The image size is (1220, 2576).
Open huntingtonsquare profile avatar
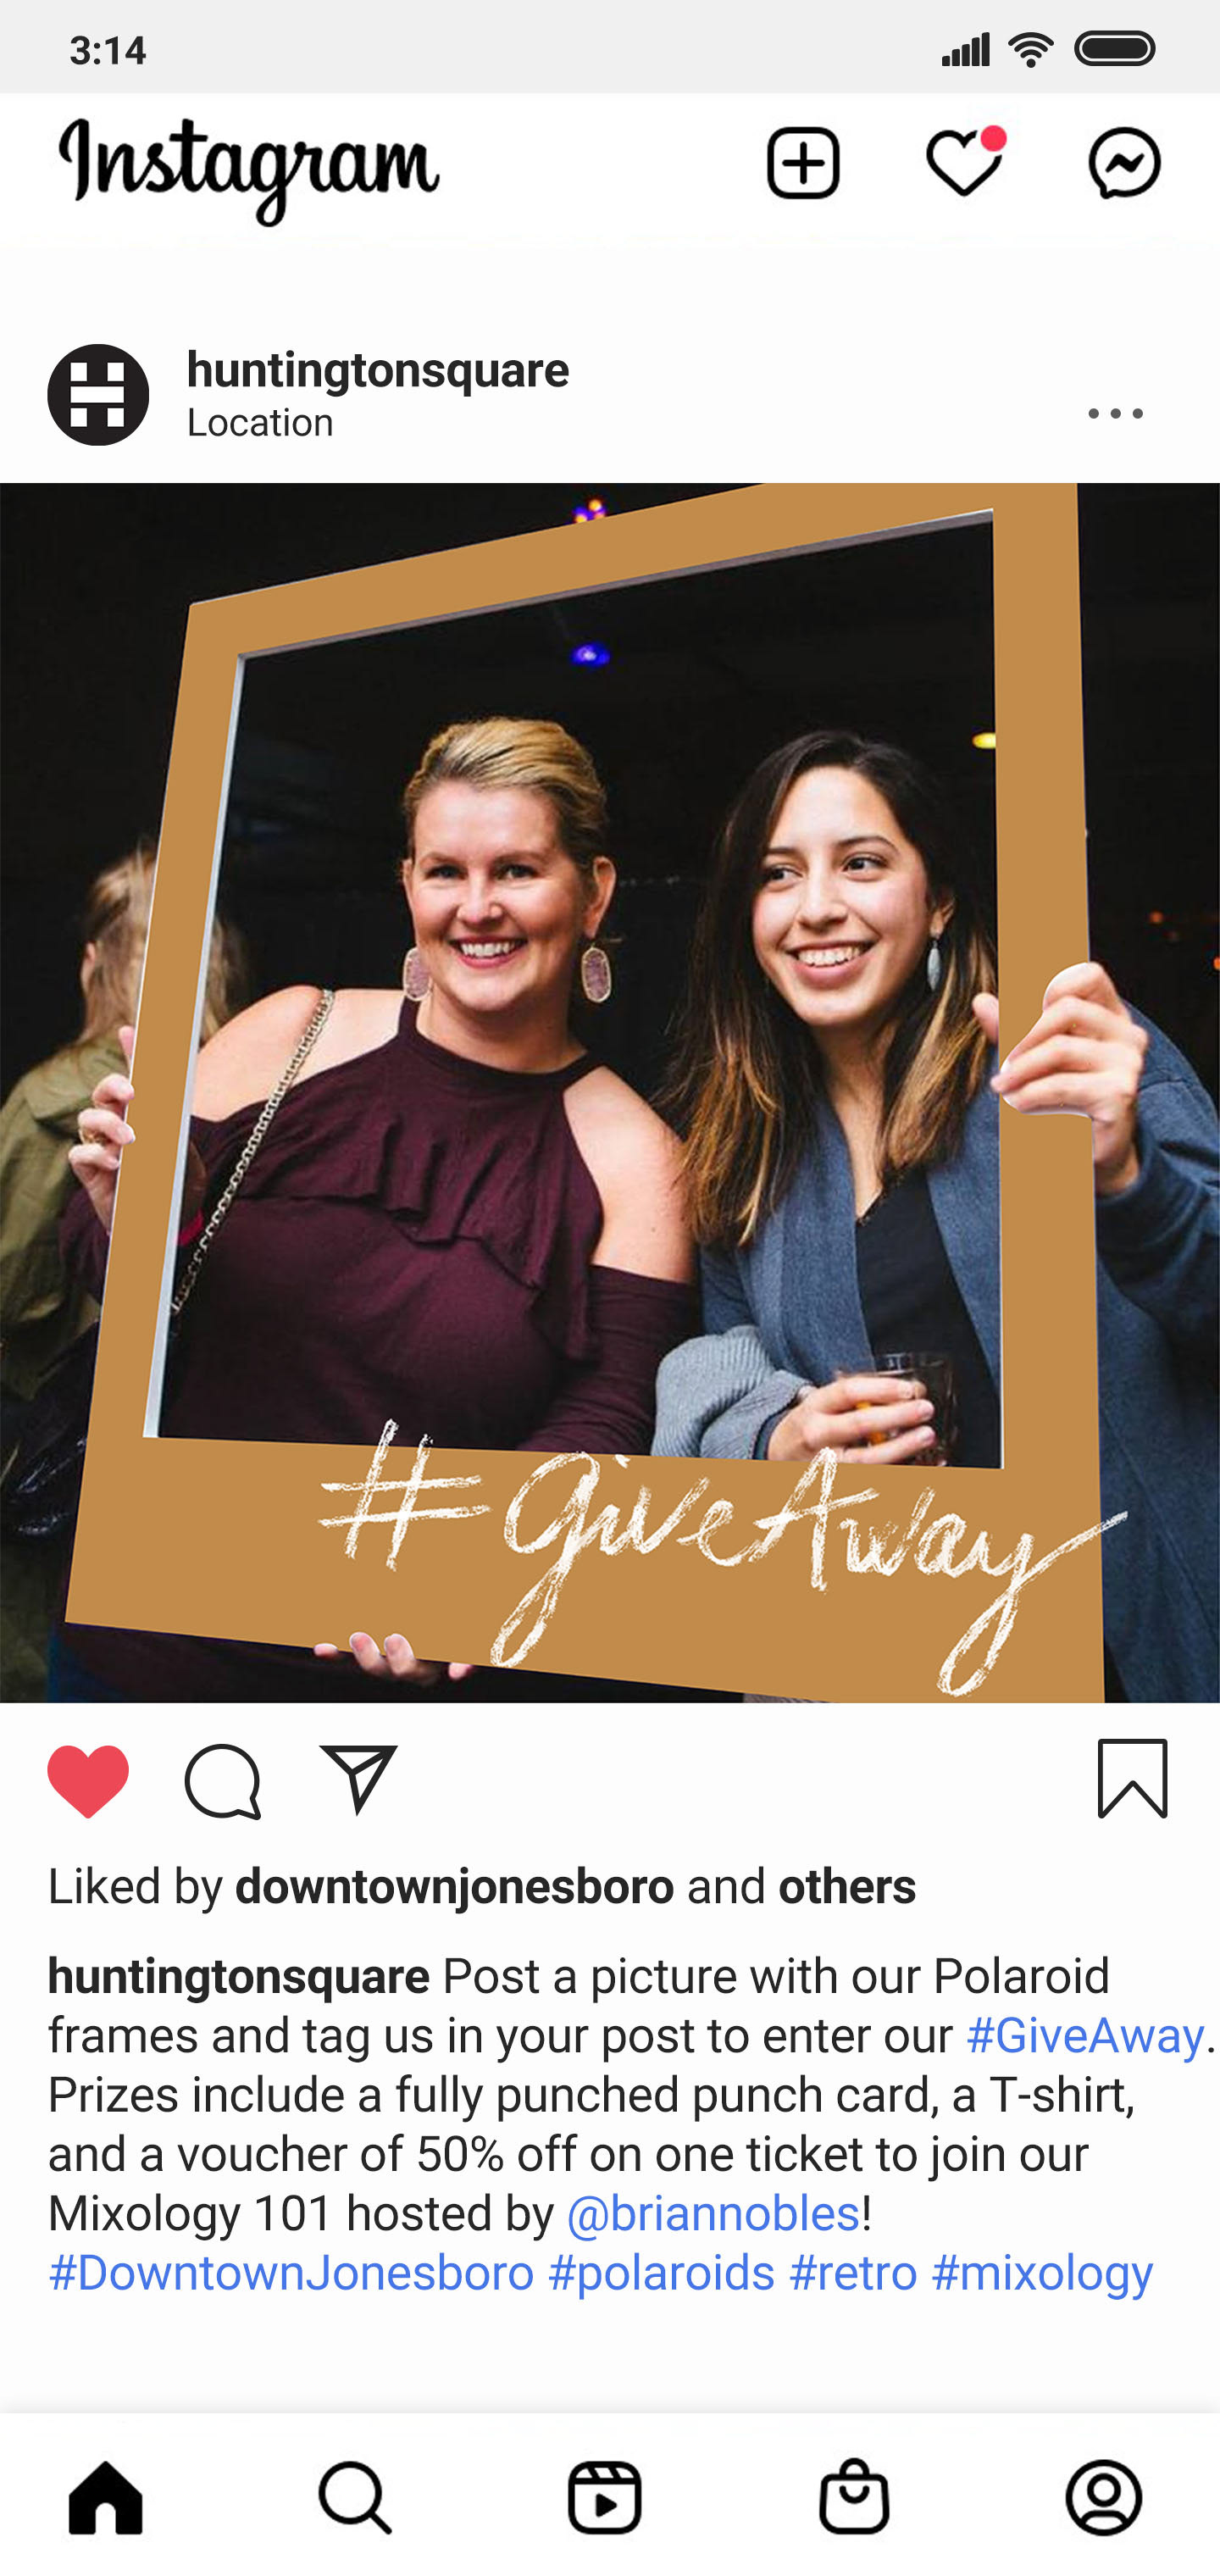pyautogui.click(x=98, y=395)
